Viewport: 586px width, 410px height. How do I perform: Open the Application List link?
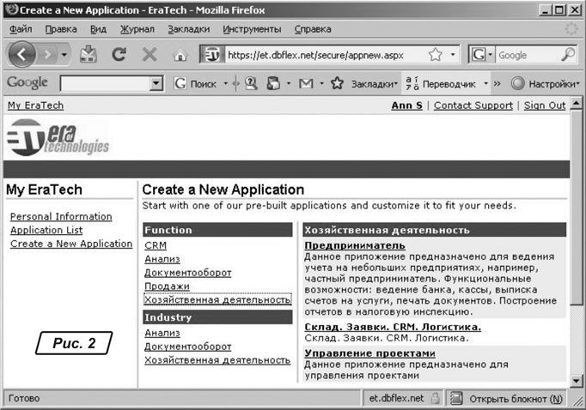(x=46, y=230)
